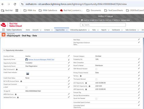
Task: Click the Connect Now link
Action: coord(125,20)
